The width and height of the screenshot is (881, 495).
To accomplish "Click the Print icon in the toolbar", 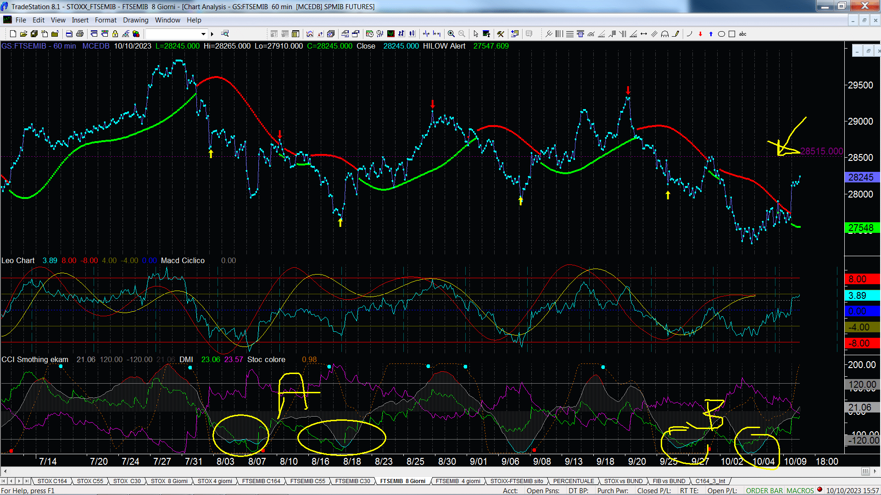I will tap(80, 34).
